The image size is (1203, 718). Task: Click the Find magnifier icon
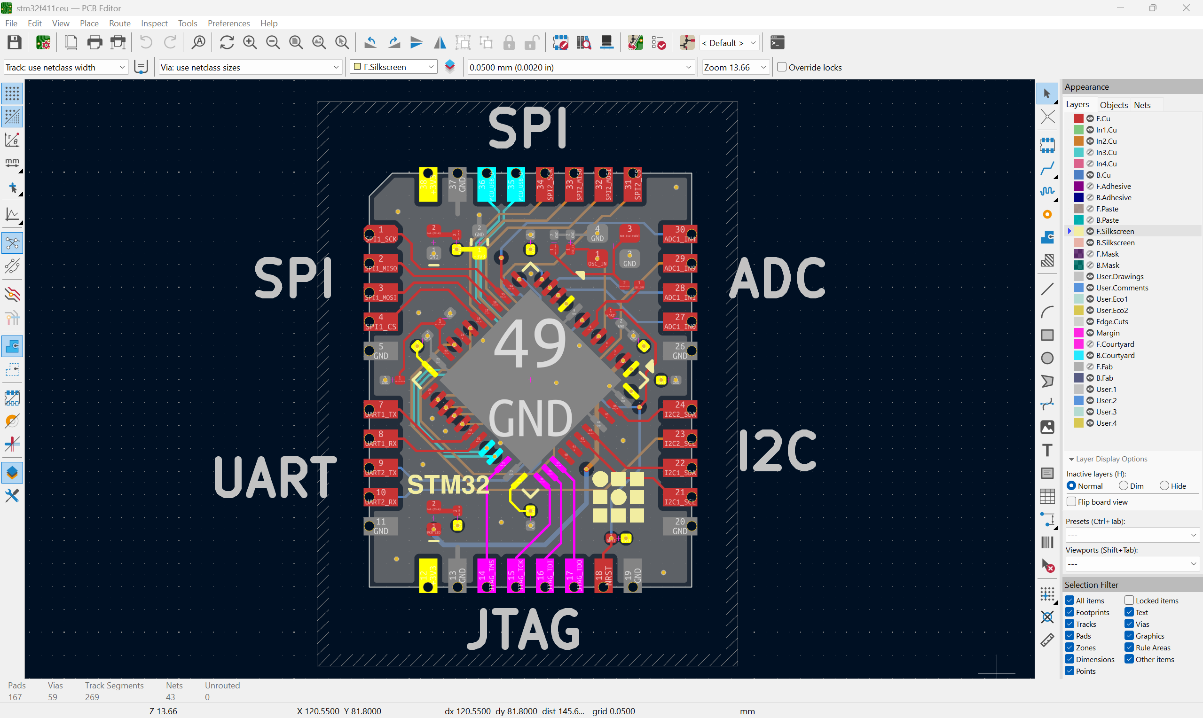pos(198,43)
